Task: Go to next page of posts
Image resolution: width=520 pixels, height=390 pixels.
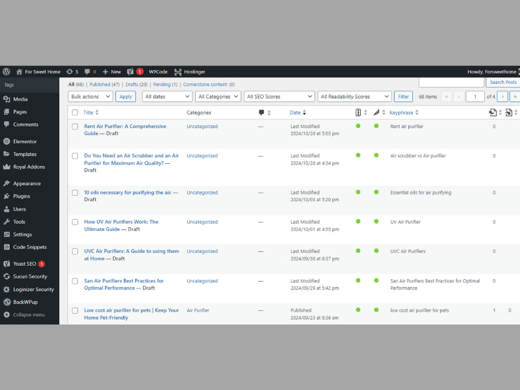Action: [x=502, y=97]
